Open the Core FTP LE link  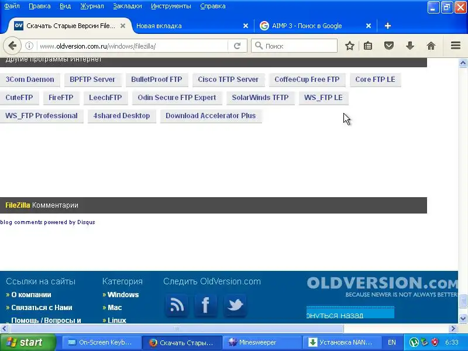coord(375,80)
